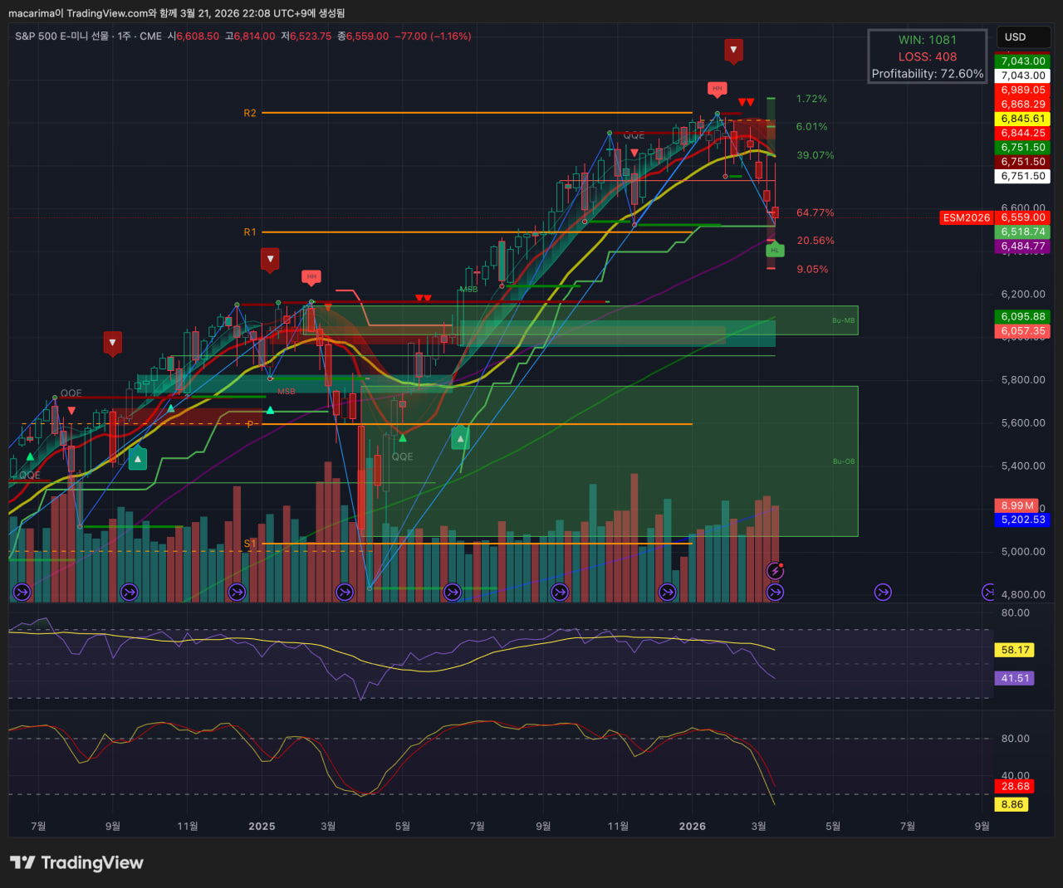
Task: Click the purple lightning bolt event icon
Action: click(x=775, y=571)
